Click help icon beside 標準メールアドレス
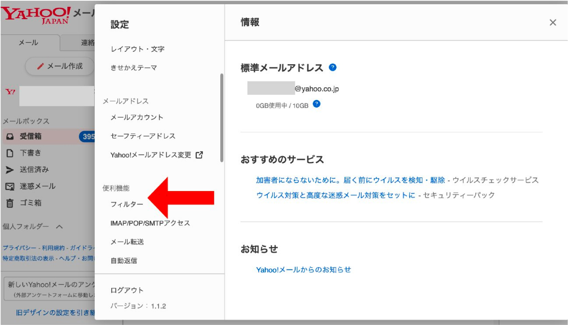Screen dimensions: 568x325 point(333,68)
